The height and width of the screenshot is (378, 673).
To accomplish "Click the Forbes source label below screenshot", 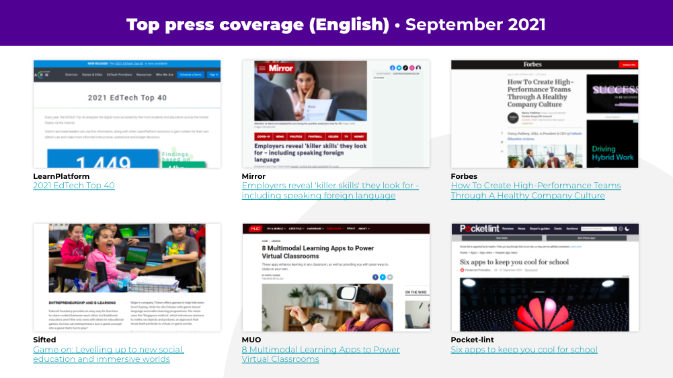I will pos(464,176).
